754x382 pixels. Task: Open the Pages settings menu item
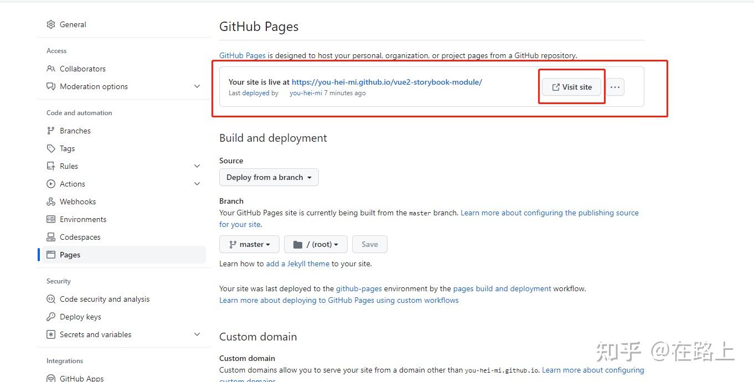[70, 255]
